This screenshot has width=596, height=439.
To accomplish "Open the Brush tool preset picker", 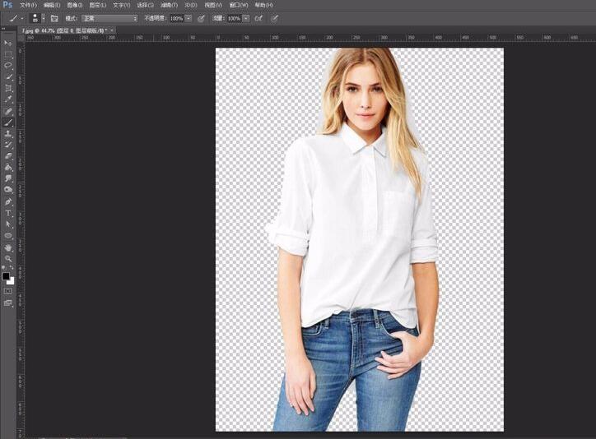I will 16,18.
